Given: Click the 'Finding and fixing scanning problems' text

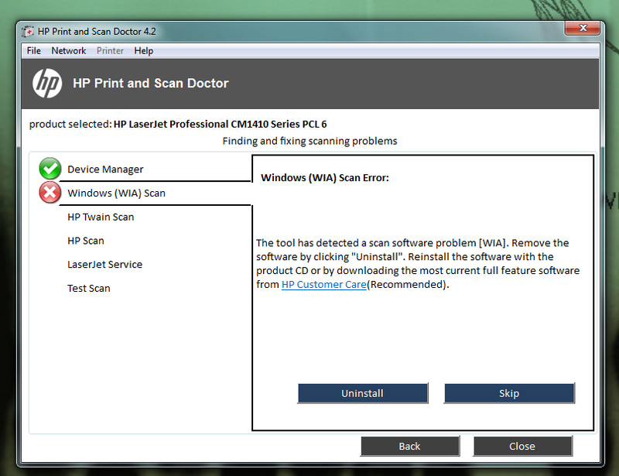Looking at the screenshot, I should point(310,141).
